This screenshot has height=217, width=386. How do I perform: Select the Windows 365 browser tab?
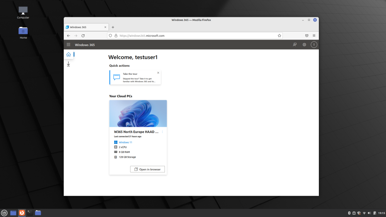point(86,27)
